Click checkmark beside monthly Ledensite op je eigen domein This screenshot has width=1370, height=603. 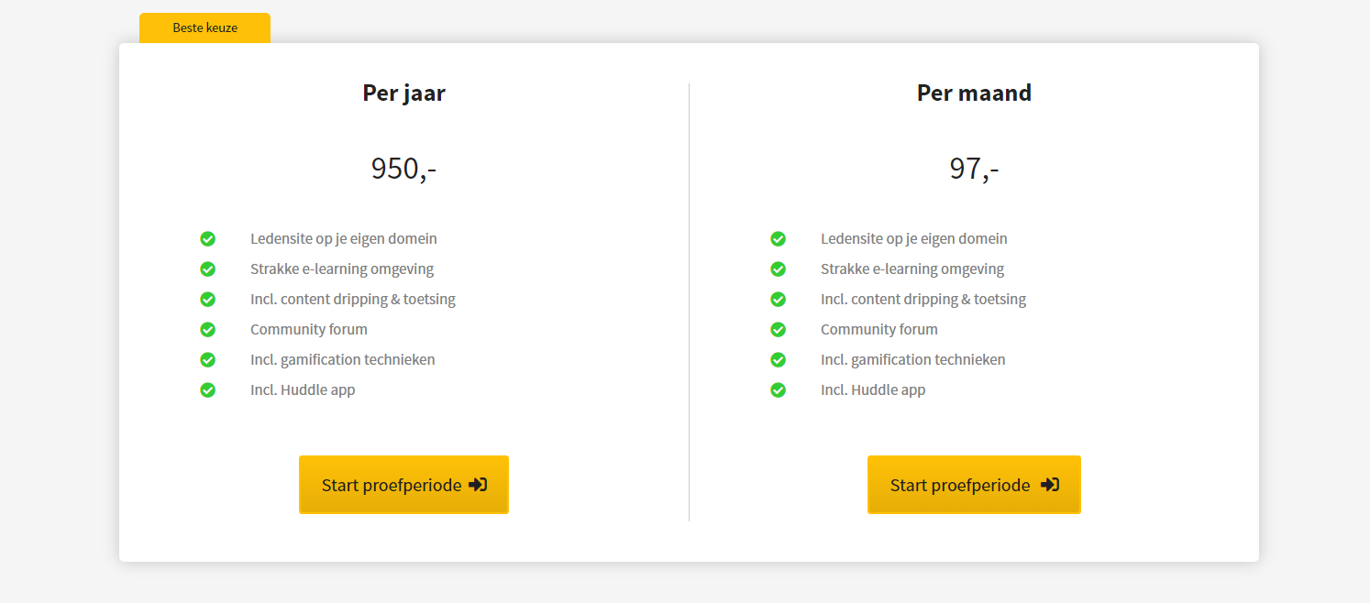pyautogui.click(x=778, y=239)
